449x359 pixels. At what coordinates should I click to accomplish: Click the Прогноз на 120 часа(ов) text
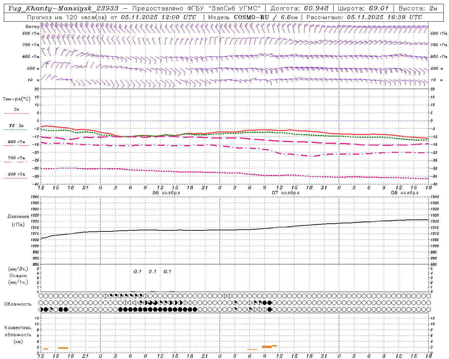[x=67, y=17]
